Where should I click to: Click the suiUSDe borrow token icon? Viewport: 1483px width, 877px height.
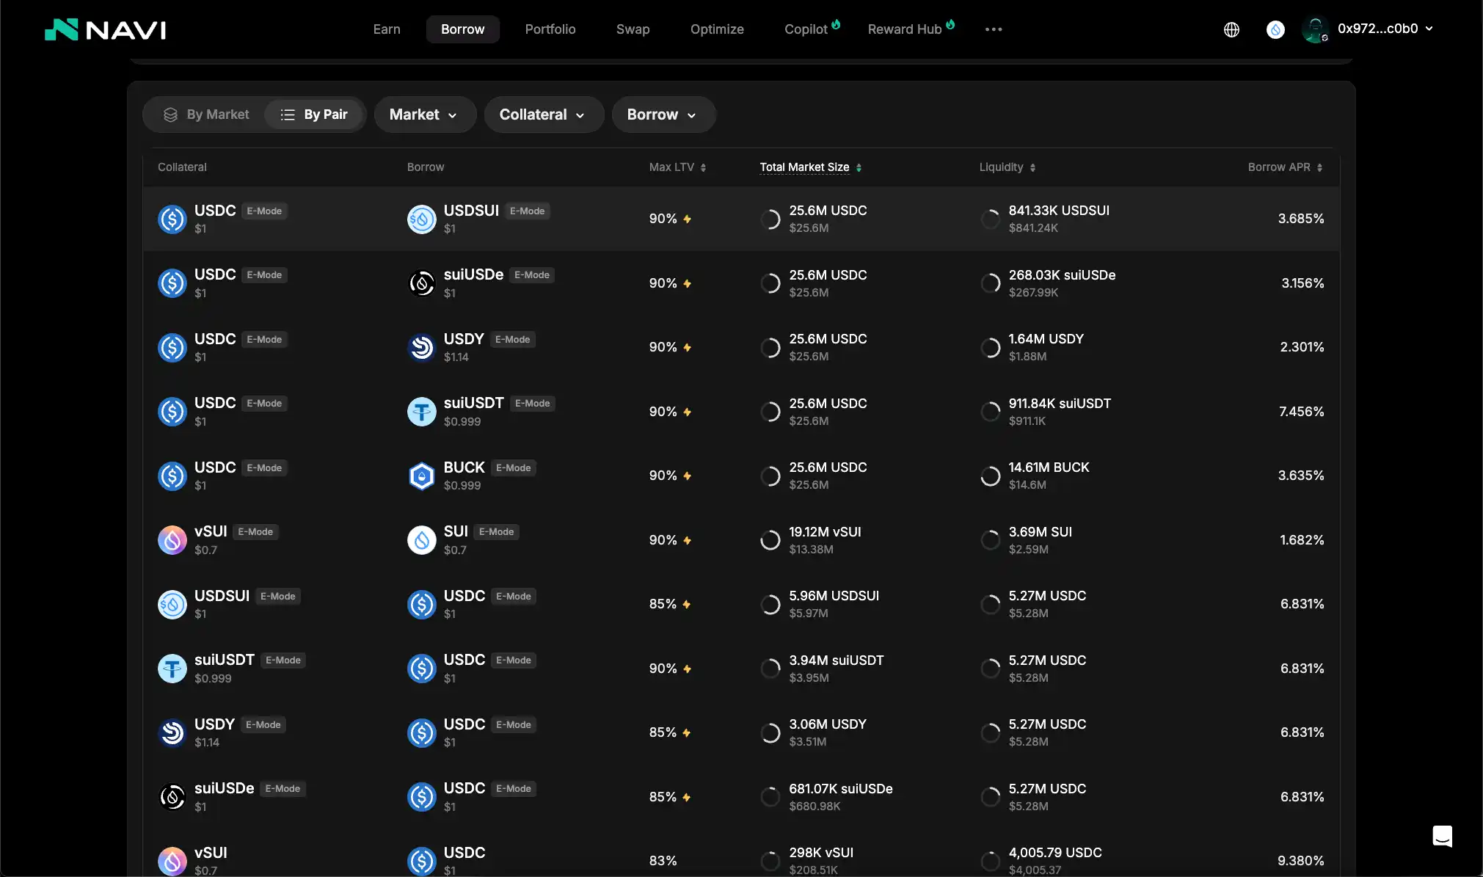(422, 283)
